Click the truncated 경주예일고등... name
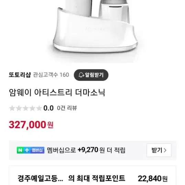Viewport: 185px width, 185px height. pyautogui.click(x=40, y=178)
